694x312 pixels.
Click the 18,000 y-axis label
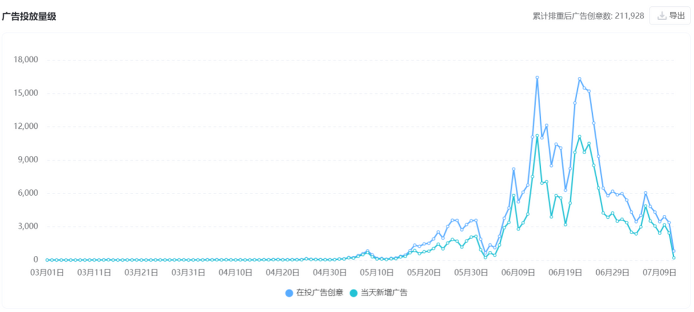(25, 60)
